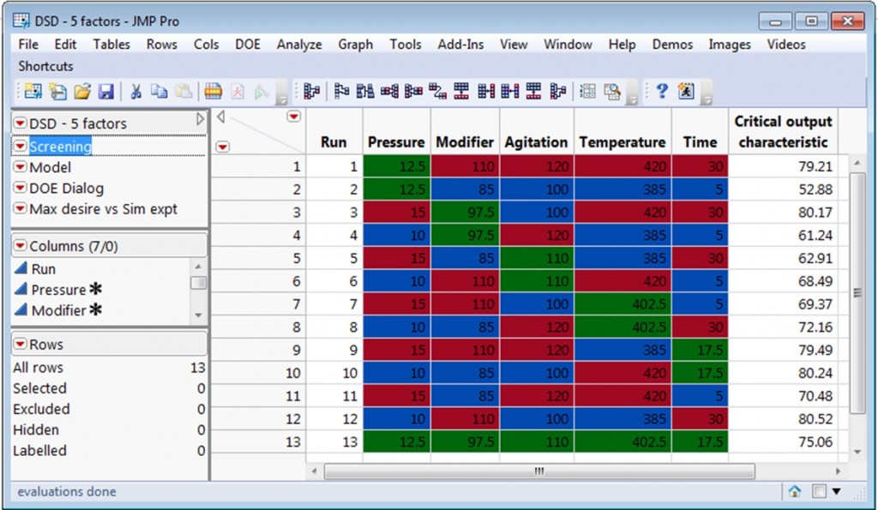
Task: Click the Copy icon in the toolbar
Action: [x=159, y=91]
